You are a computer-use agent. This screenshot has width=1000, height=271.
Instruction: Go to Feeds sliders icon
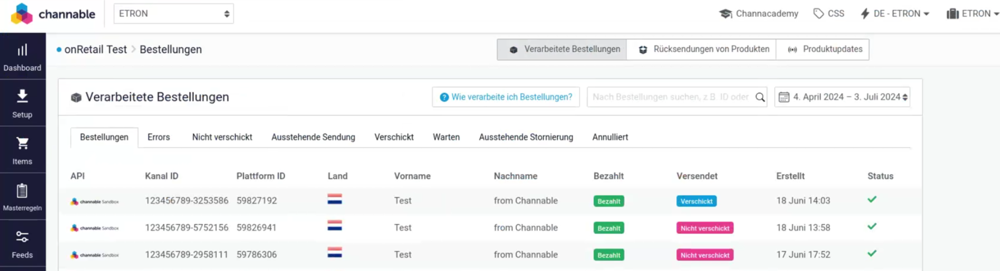(22, 237)
